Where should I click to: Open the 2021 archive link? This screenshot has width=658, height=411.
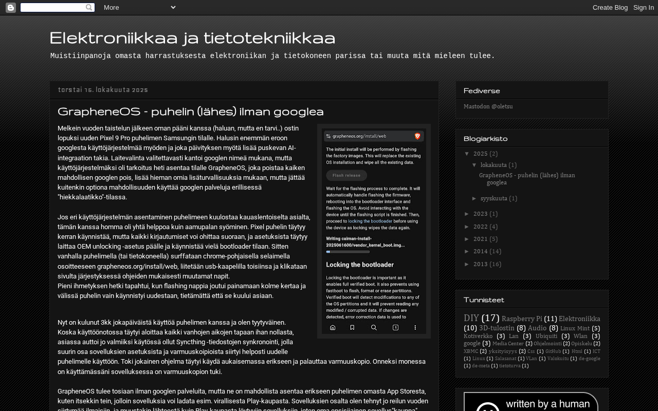(481, 239)
